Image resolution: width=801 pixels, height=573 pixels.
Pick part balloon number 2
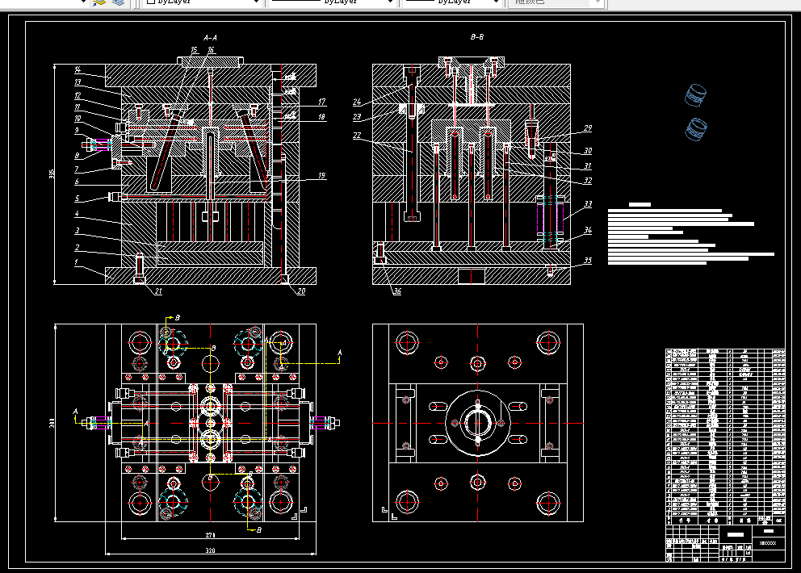pyautogui.click(x=77, y=248)
